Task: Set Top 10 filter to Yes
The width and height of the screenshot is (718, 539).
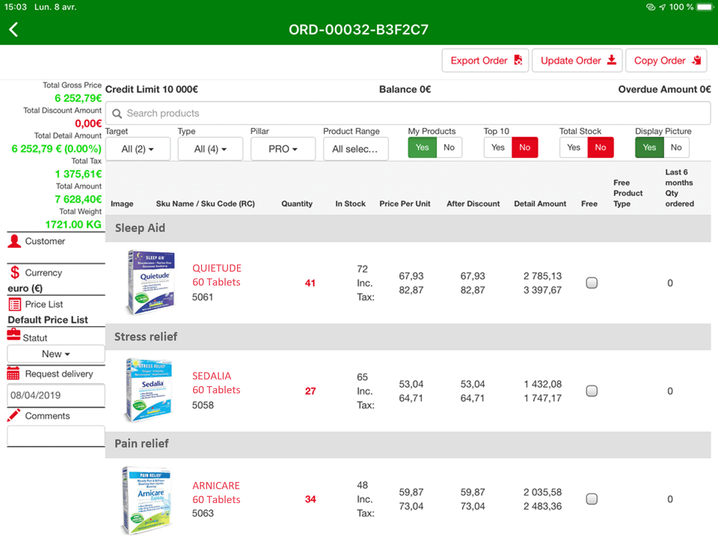Action: click(x=498, y=148)
